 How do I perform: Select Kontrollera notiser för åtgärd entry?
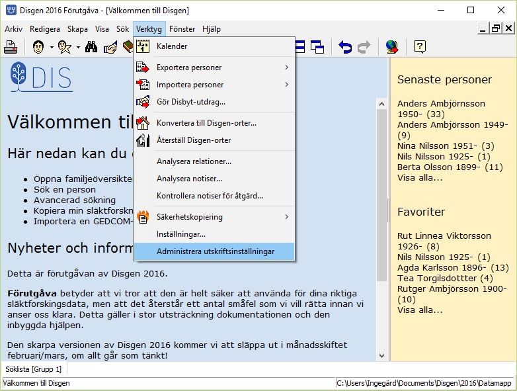coord(214,196)
